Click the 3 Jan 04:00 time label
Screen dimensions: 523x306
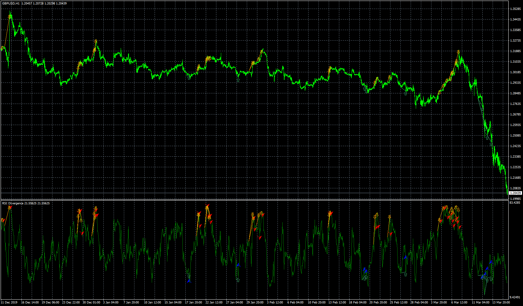[x=111, y=302]
